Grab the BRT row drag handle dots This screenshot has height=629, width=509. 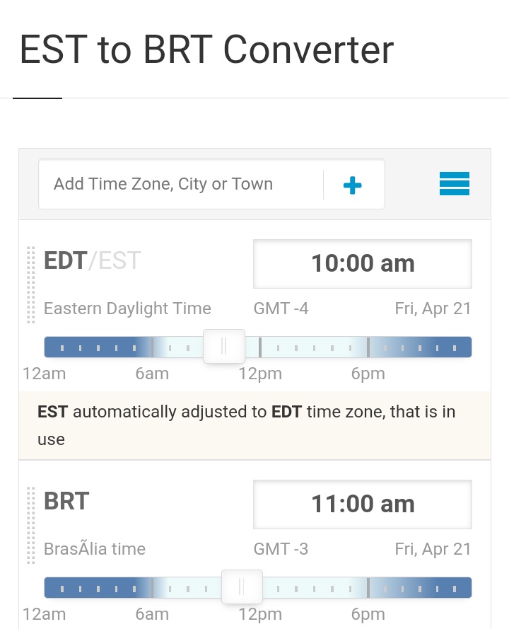point(31,525)
